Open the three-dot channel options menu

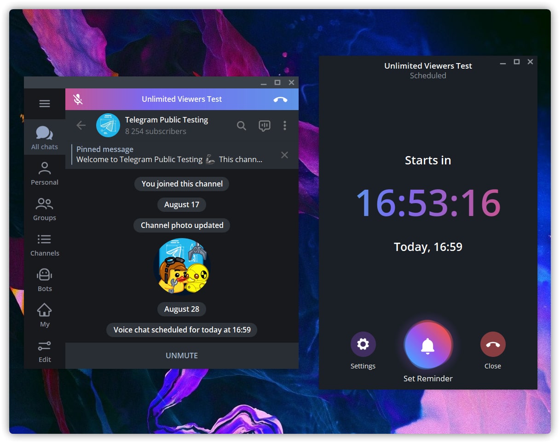[x=285, y=125]
